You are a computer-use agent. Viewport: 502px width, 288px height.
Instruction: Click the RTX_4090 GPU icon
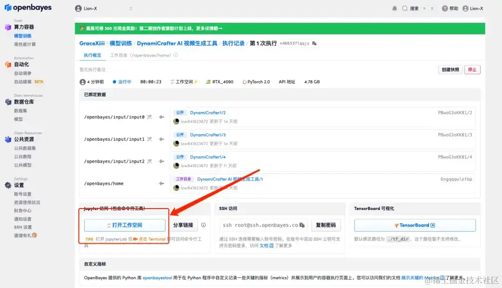[208, 82]
